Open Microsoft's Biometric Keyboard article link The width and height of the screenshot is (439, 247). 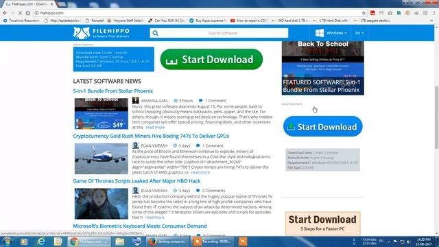tap(140, 226)
